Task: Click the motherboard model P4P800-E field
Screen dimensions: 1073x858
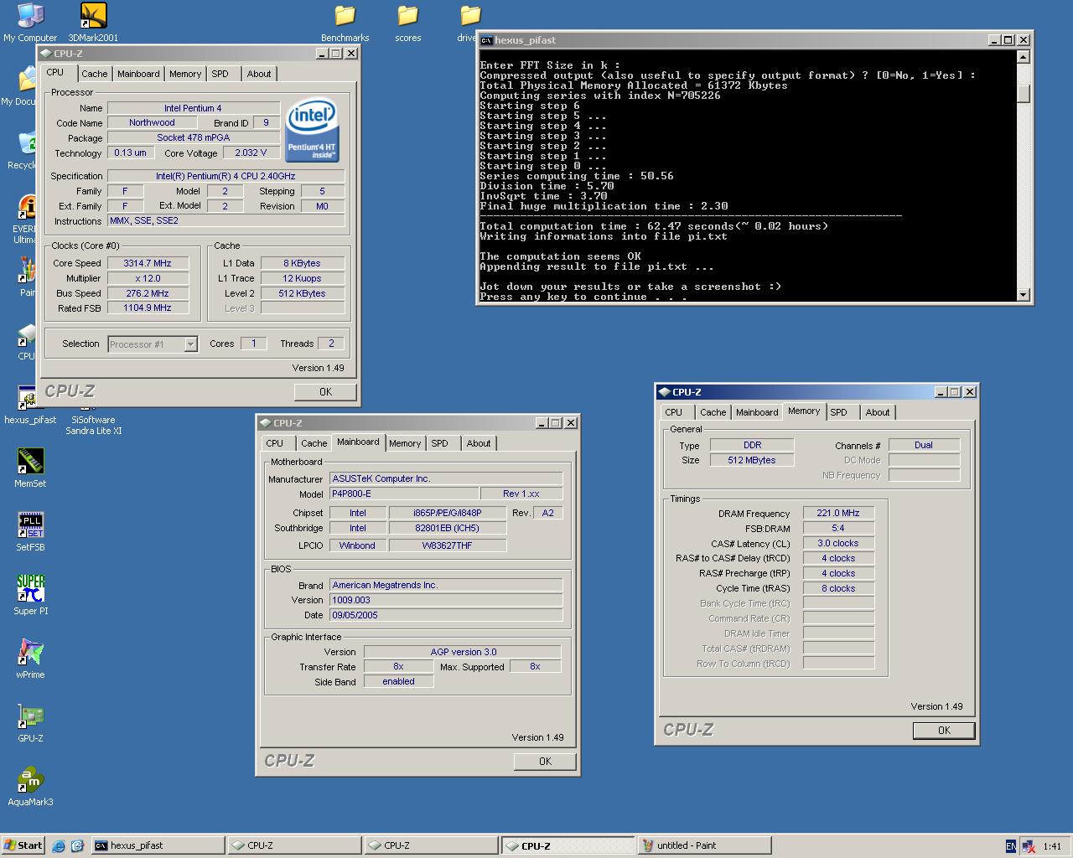Action: (x=404, y=494)
